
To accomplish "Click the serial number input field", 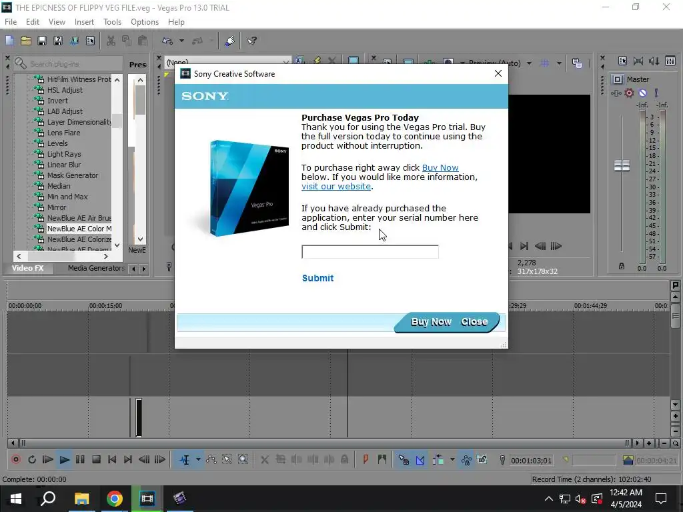I will 370,251.
